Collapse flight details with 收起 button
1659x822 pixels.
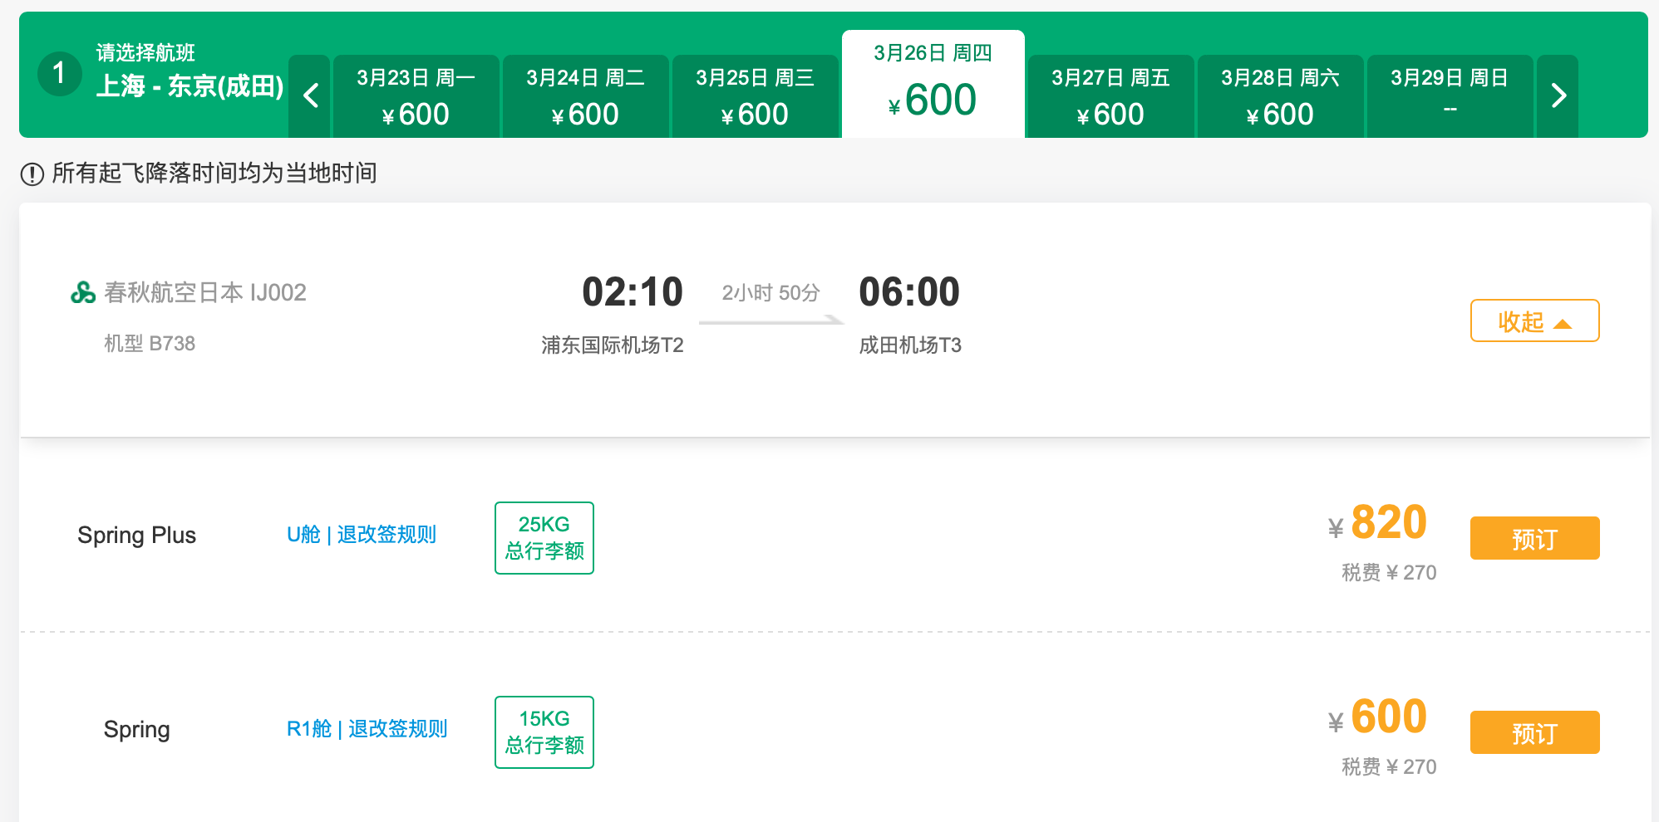tap(1534, 321)
